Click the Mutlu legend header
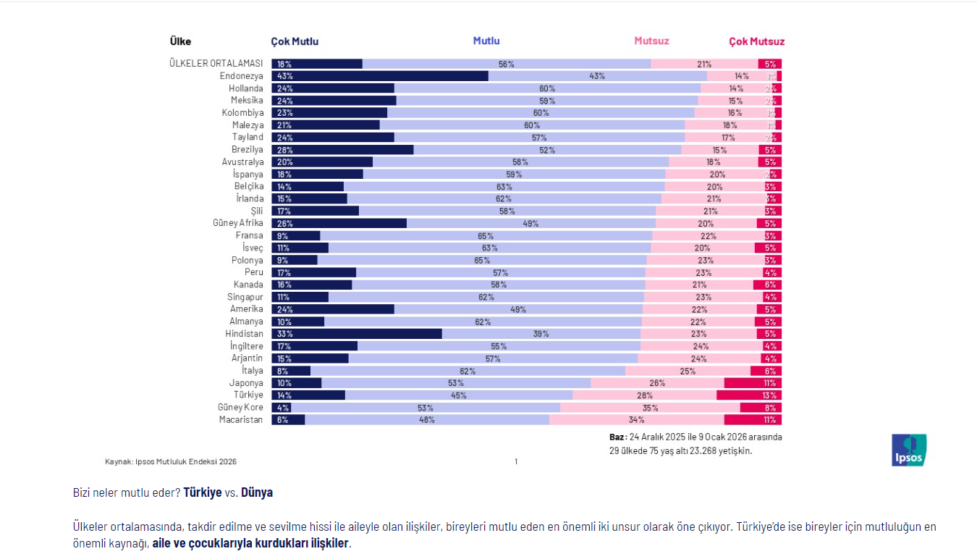The image size is (977, 554). pos(486,41)
